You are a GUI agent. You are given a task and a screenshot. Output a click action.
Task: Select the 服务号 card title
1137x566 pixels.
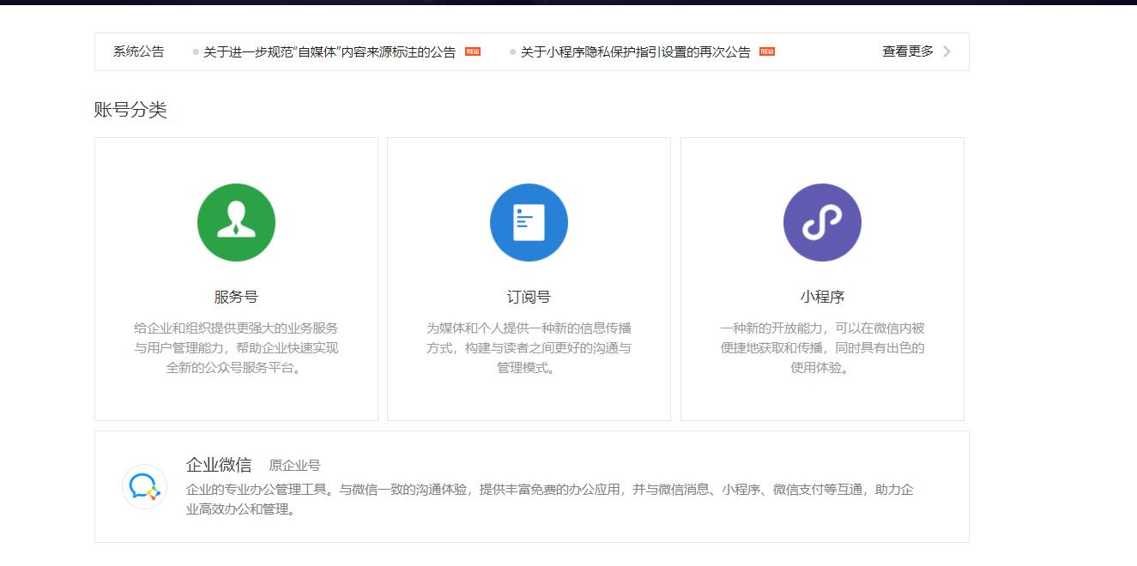click(x=236, y=297)
